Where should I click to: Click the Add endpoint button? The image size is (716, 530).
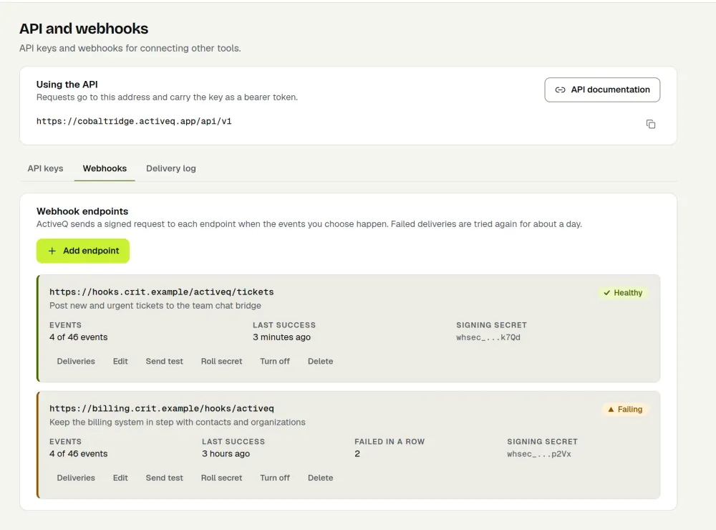pyautogui.click(x=83, y=251)
